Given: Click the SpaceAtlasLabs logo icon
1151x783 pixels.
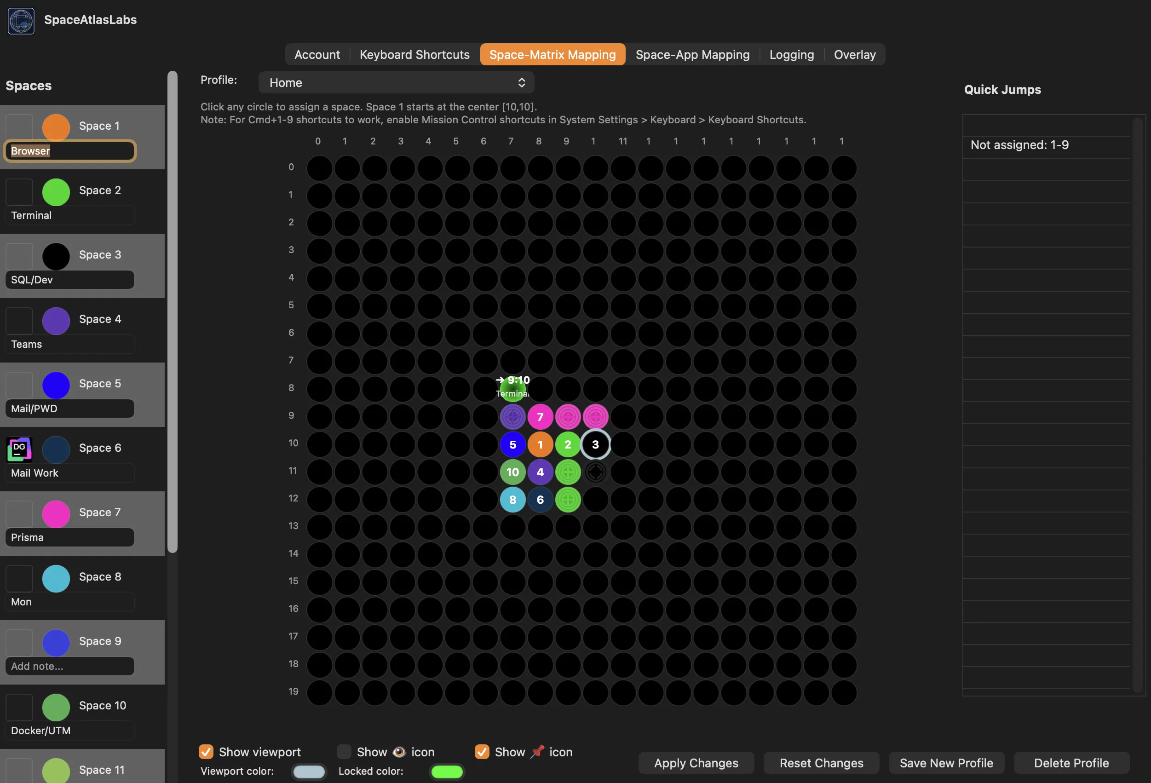Looking at the screenshot, I should (x=21, y=21).
